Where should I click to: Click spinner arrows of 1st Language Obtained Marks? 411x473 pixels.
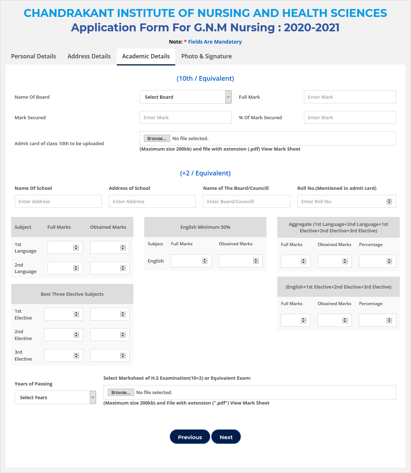(x=123, y=247)
